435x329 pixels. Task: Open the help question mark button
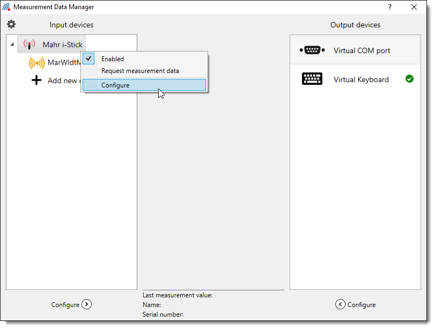coord(390,7)
